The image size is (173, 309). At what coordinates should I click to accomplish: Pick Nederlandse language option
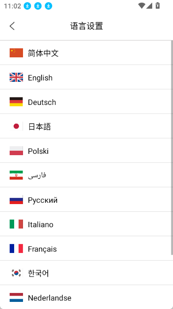(x=85, y=297)
